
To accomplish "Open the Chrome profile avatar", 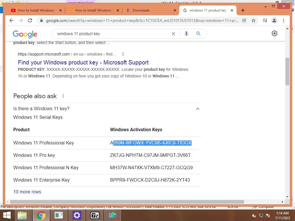I will [x=274, y=20].
